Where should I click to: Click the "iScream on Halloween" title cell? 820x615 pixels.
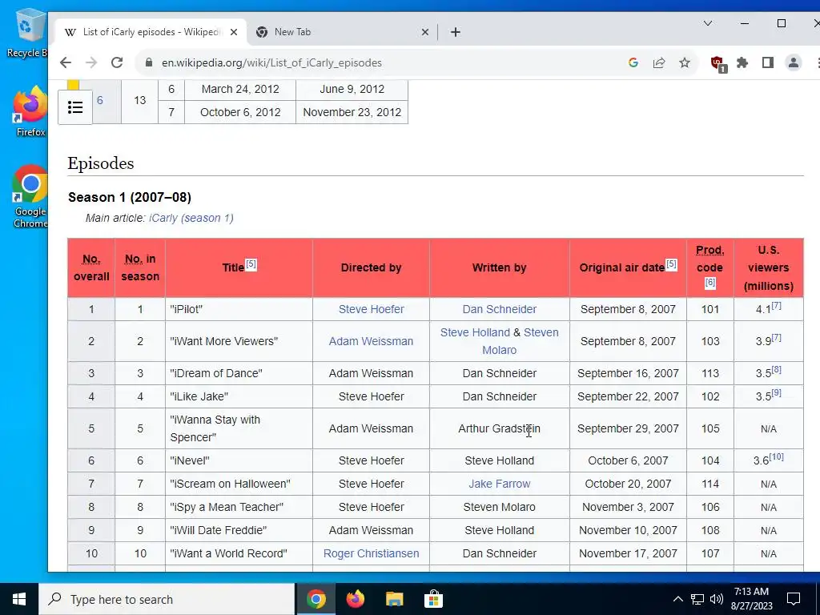coord(239,484)
